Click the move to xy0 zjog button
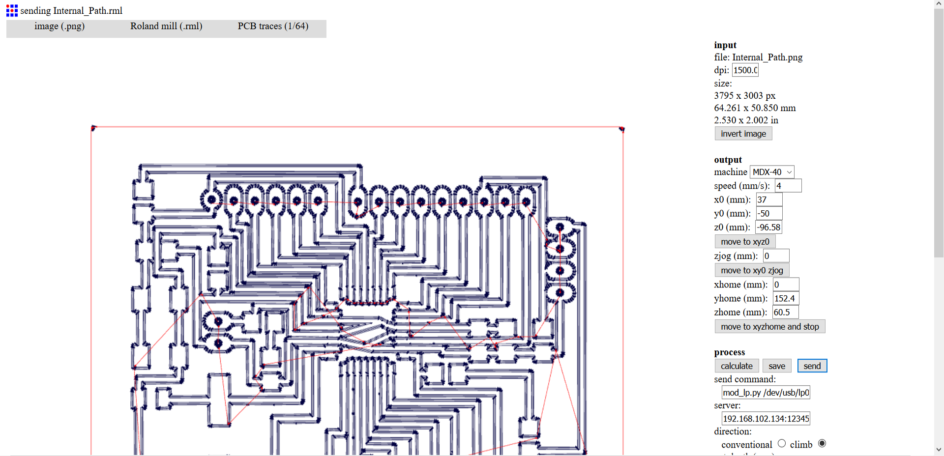 click(752, 270)
